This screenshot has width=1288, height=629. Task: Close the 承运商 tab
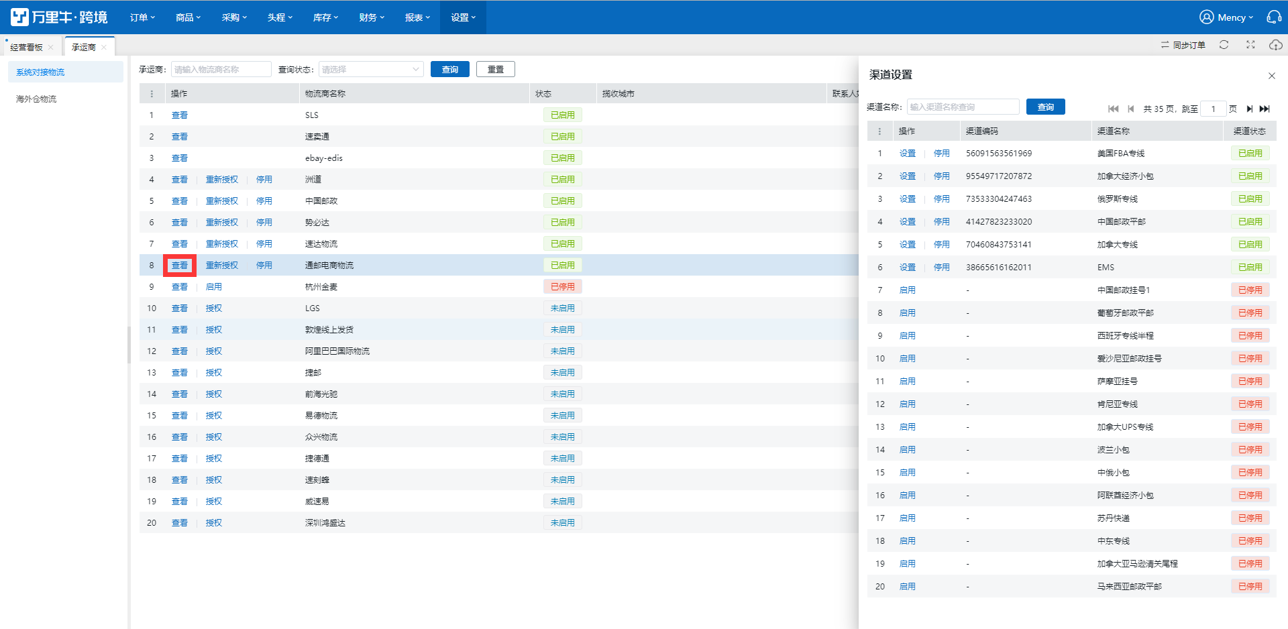coord(104,48)
